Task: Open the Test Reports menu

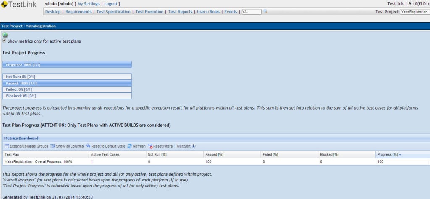Action: [x=180, y=12]
